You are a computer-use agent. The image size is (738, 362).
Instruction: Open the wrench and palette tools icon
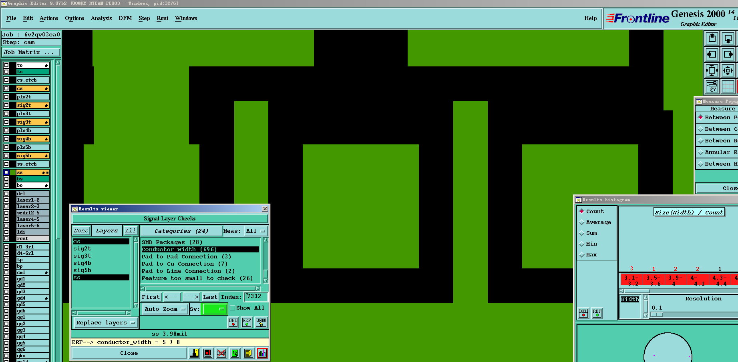tap(712, 86)
